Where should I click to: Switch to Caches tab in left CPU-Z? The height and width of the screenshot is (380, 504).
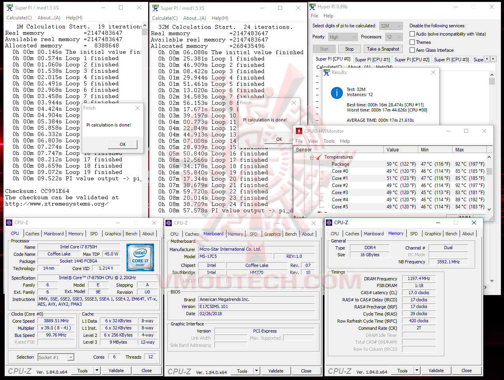coord(32,234)
